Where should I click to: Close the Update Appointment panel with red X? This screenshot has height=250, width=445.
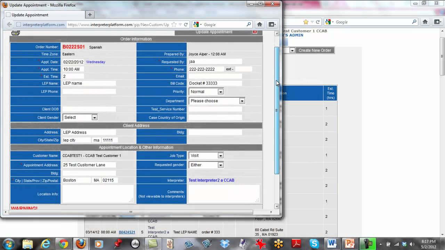pos(255,32)
